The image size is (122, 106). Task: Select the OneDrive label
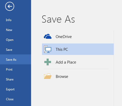tap(64, 37)
